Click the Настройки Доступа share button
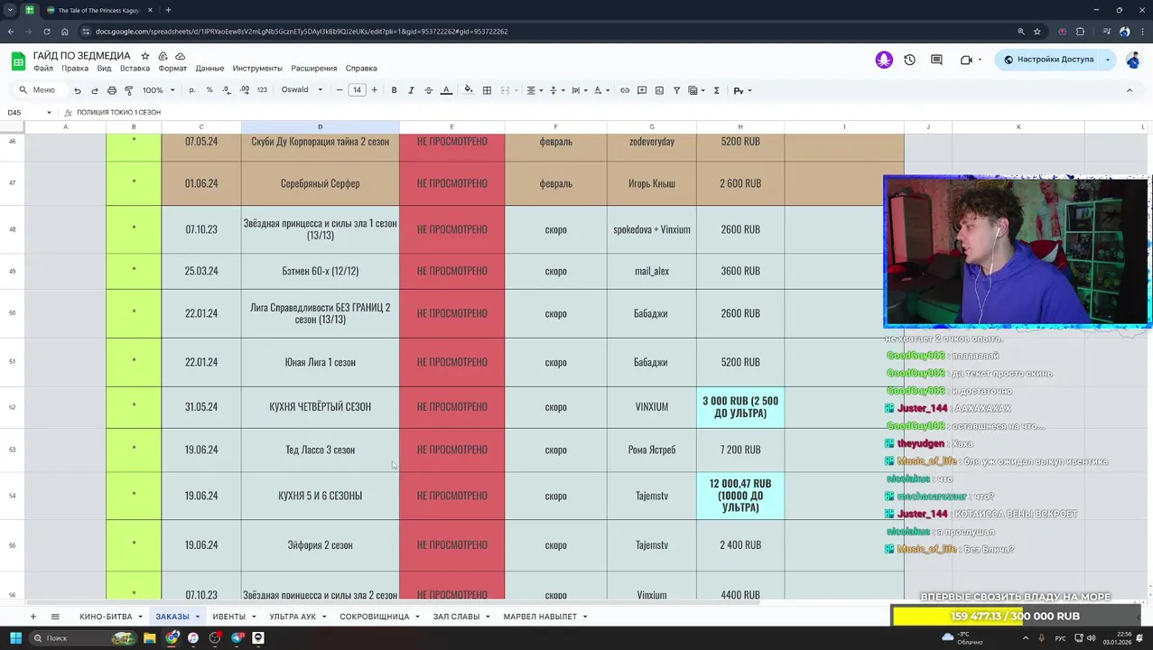This screenshot has height=650, width=1153. pyautogui.click(x=1048, y=60)
